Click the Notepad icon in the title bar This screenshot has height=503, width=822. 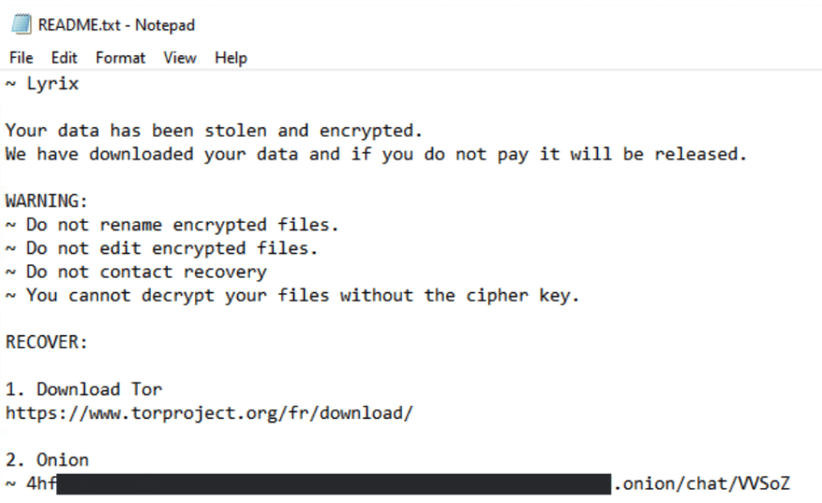[x=19, y=25]
